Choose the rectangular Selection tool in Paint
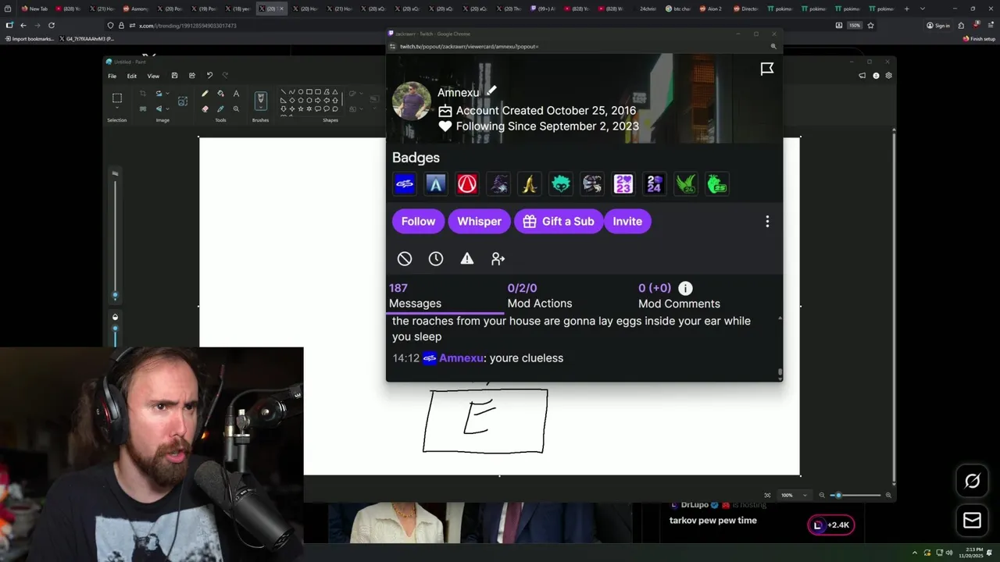 [x=117, y=98]
